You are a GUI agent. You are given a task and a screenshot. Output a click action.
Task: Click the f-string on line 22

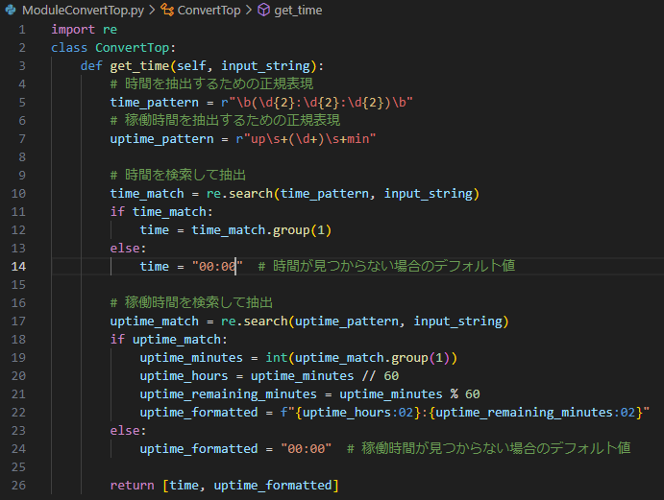(464, 413)
